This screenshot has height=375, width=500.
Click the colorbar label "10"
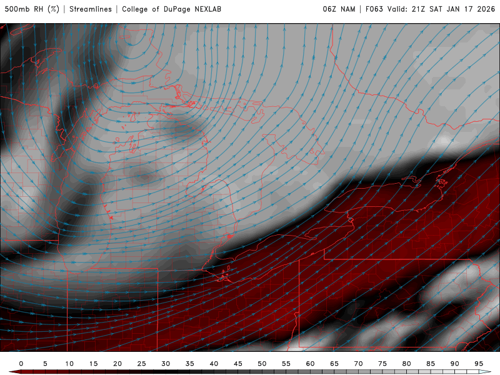click(x=69, y=364)
